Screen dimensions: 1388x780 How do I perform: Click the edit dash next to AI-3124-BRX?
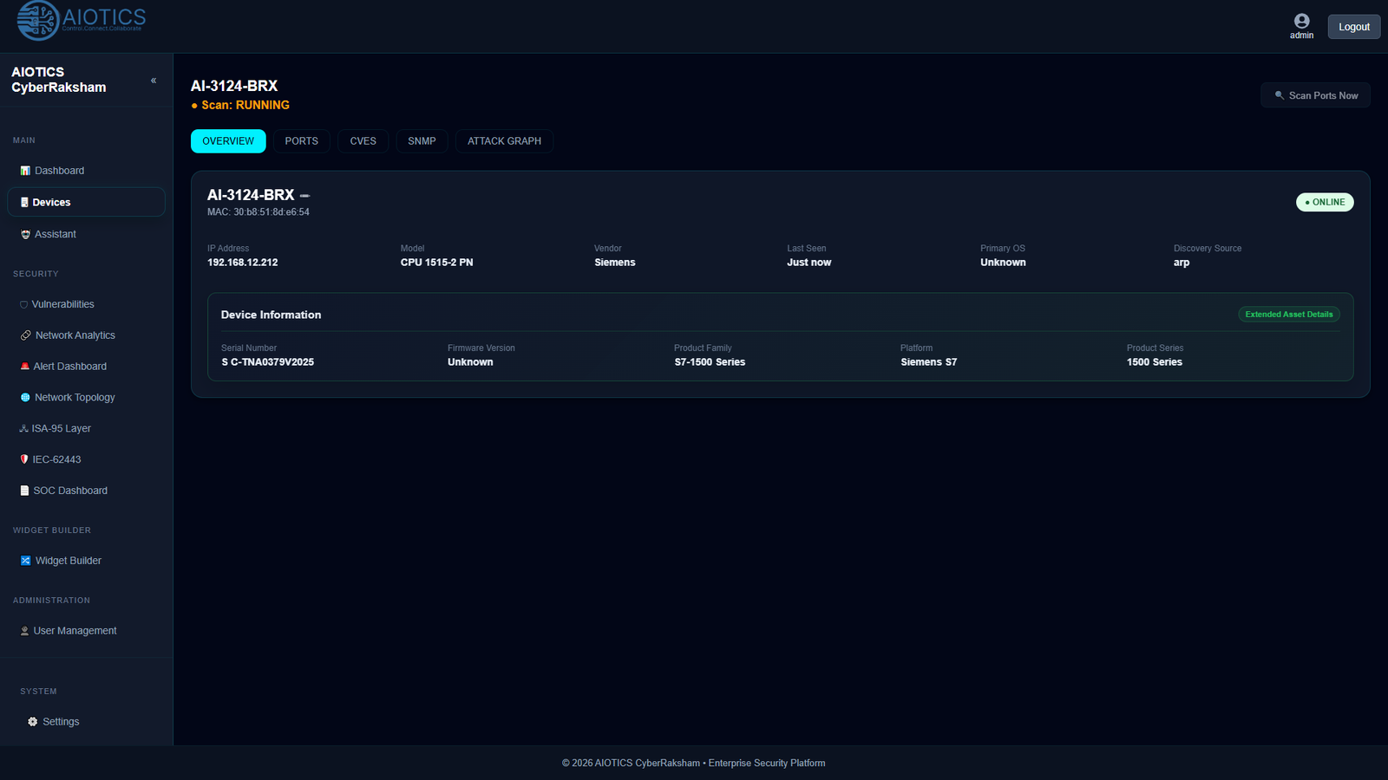(x=304, y=196)
